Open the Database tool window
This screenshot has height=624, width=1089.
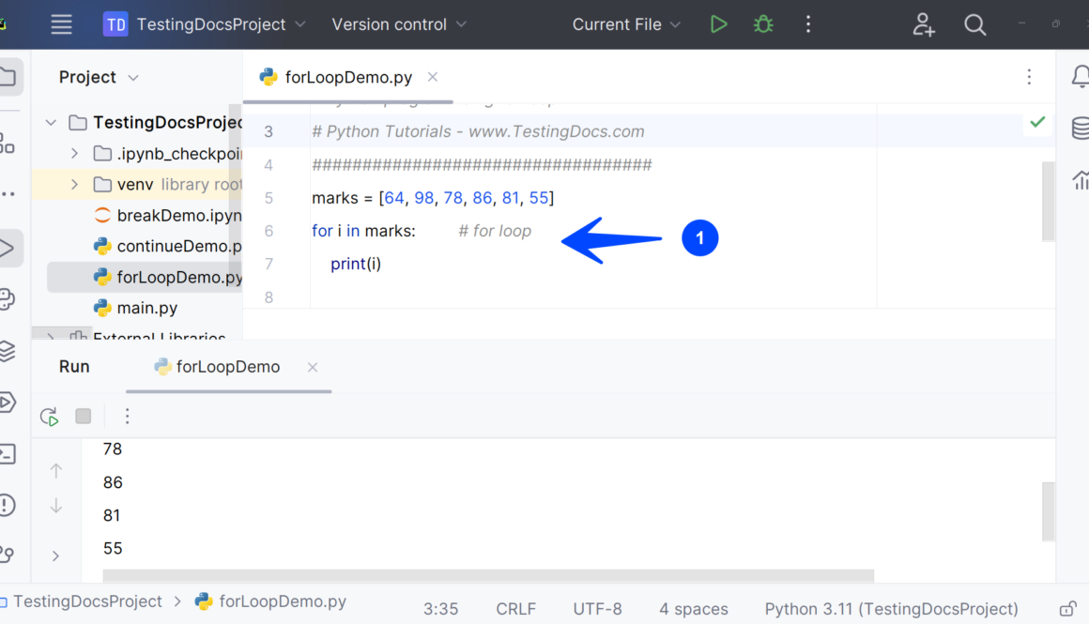click(1080, 129)
